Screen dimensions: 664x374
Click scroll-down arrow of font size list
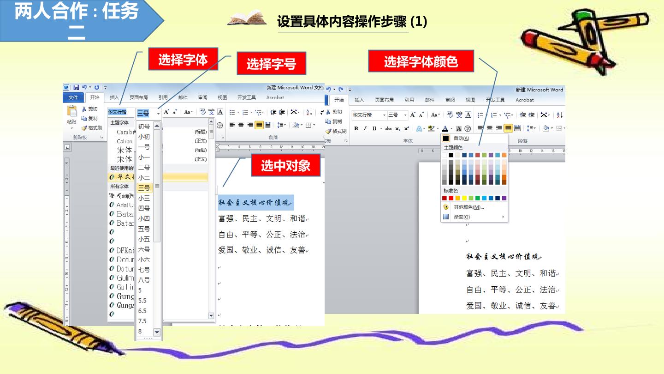pos(157,332)
